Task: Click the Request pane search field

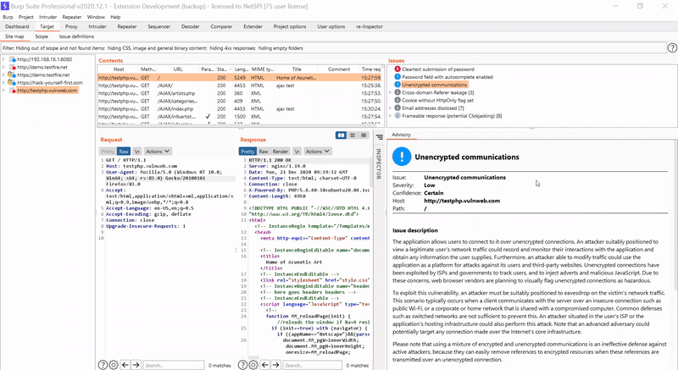Action: (174, 365)
